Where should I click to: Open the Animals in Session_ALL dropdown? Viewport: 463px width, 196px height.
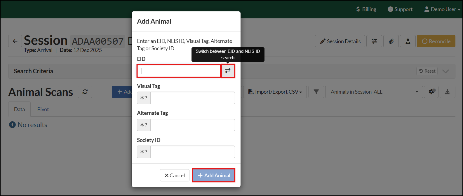click(374, 92)
